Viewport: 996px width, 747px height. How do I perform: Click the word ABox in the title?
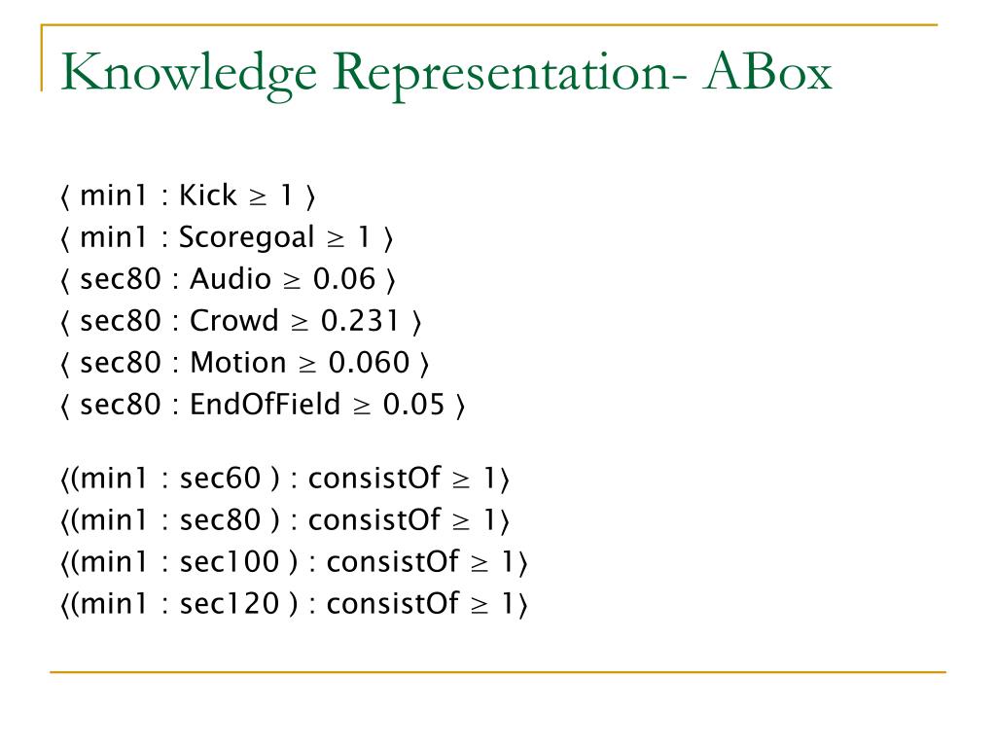[767, 72]
